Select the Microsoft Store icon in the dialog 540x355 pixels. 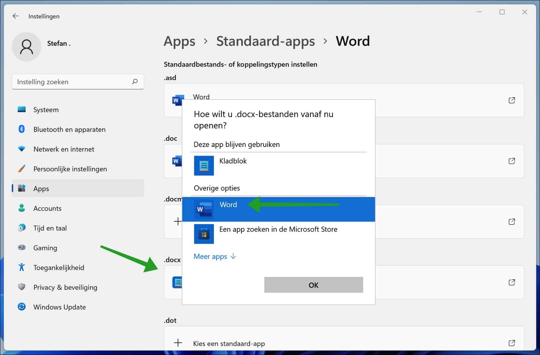pos(204,234)
